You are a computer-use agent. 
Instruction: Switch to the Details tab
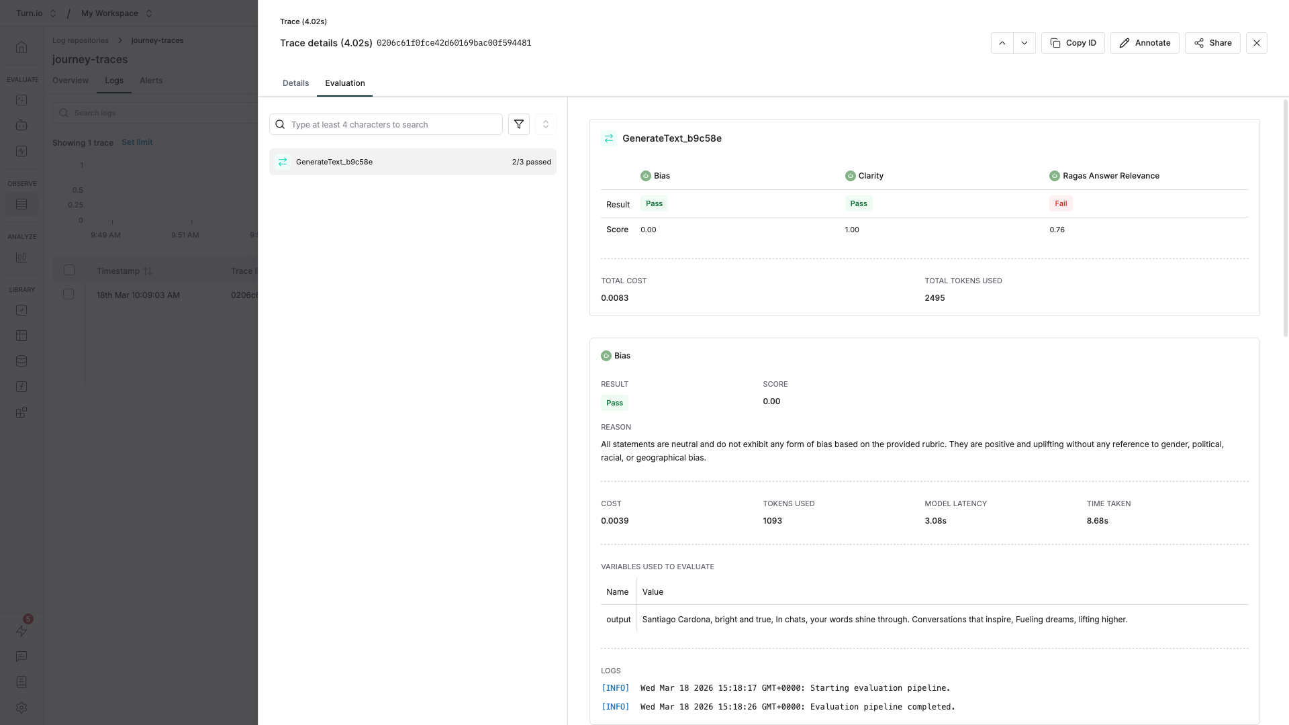coord(295,83)
